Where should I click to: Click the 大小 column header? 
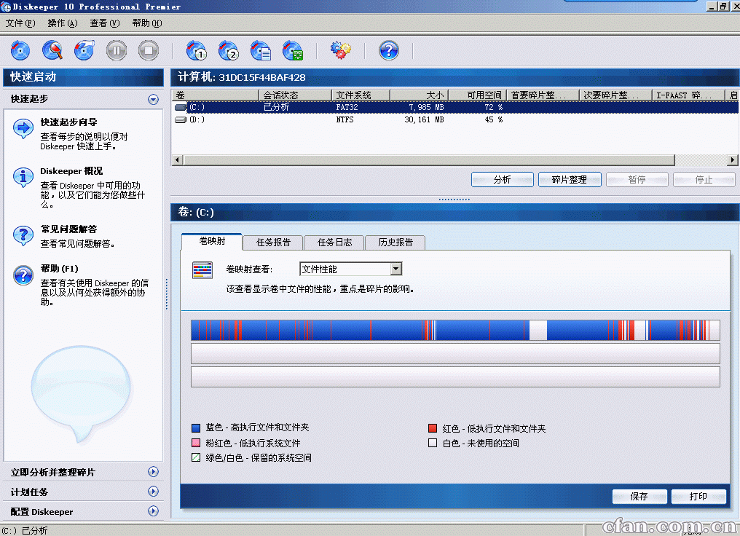point(419,95)
